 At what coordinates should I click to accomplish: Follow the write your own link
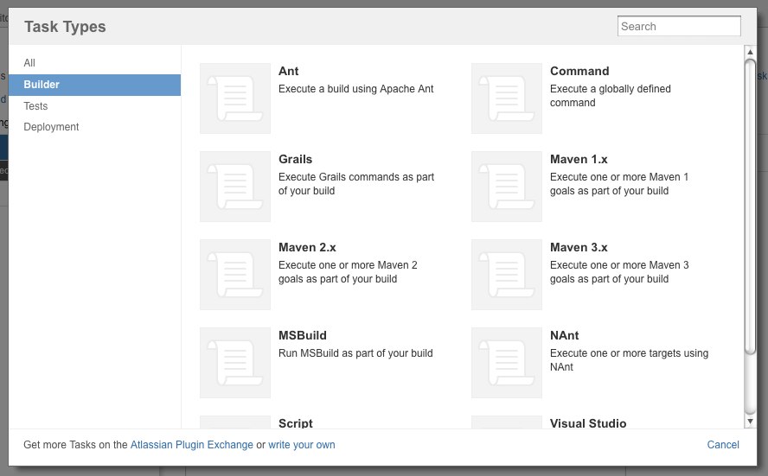coord(302,445)
